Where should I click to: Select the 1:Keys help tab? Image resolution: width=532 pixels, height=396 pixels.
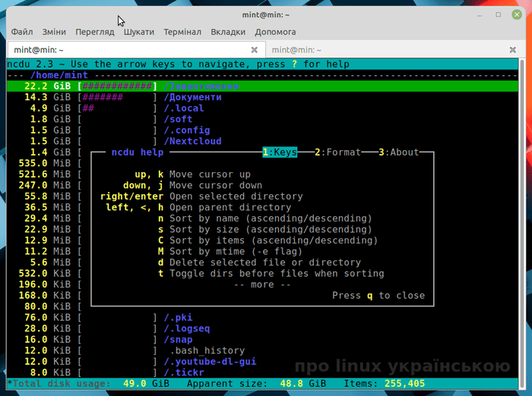click(x=280, y=152)
